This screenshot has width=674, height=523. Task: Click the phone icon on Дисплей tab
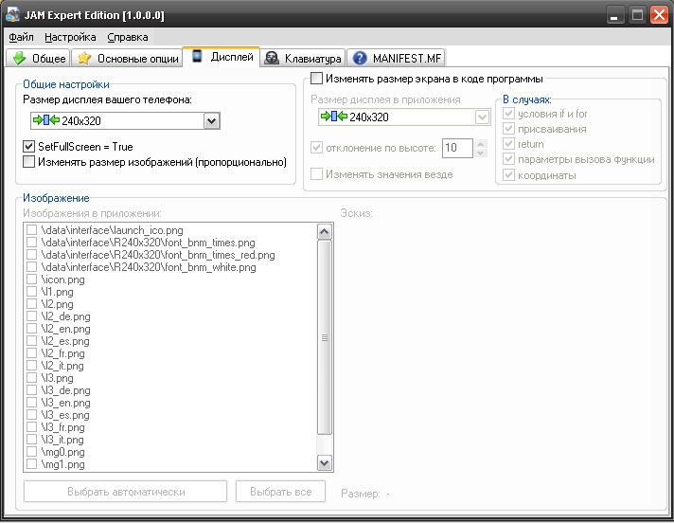point(197,56)
